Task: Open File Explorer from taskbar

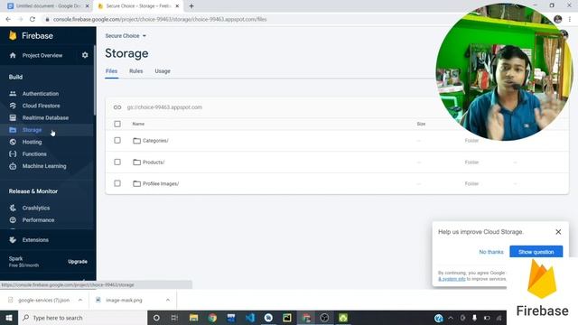Action: pos(193,318)
